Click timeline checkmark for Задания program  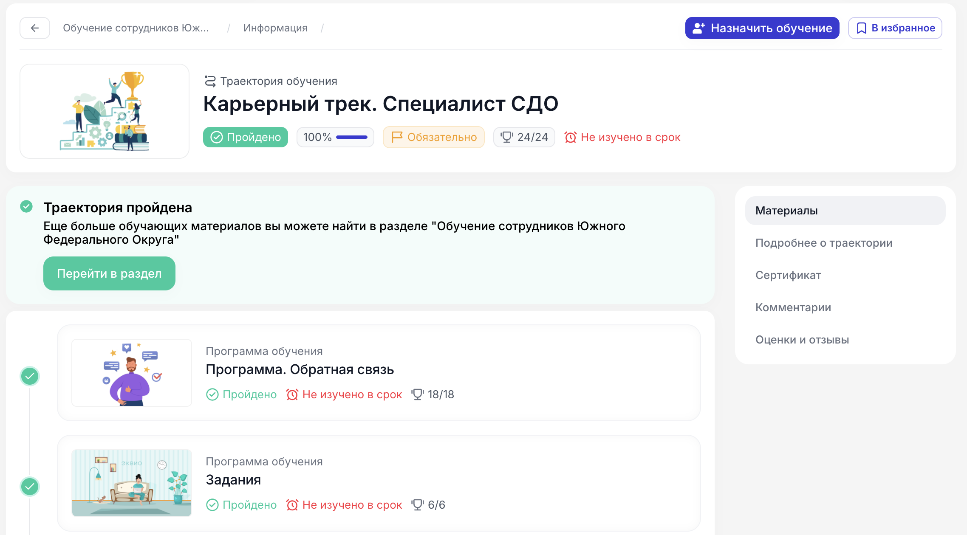[30, 487]
